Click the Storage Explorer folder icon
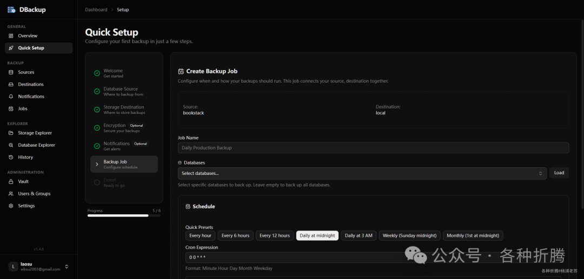Screen dimensions: 584x279 pyautogui.click(x=11, y=133)
